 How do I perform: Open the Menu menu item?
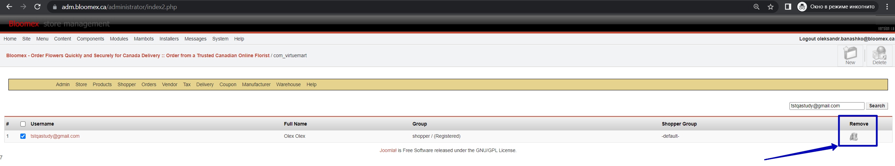tap(42, 39)
